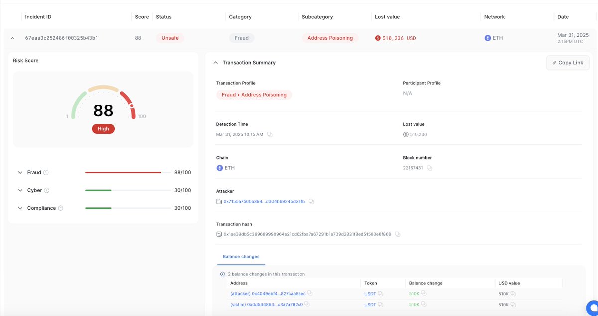
Task: Copy USDT token in victim row
Action: pos(381,304)
